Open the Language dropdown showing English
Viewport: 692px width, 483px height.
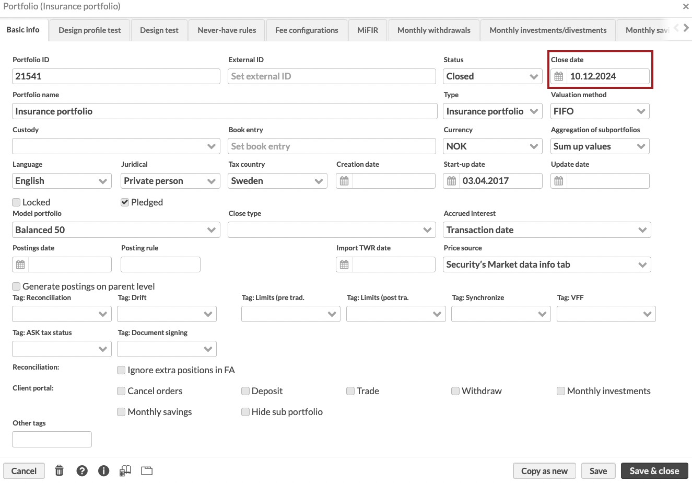pyautogui.click(x=62, y=181)
